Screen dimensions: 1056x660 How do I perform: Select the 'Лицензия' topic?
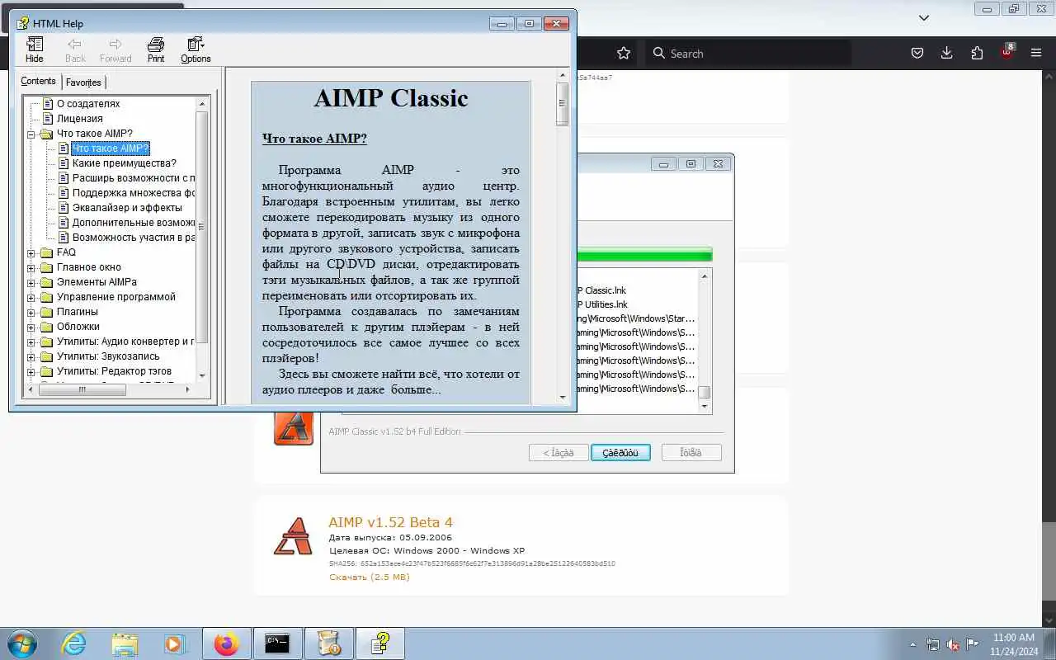[x=80, y=119]
